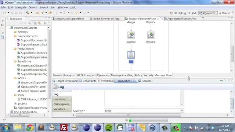
Task: Close the SupportRequestsProxy editor tab
Action: (x=158, y=19)
